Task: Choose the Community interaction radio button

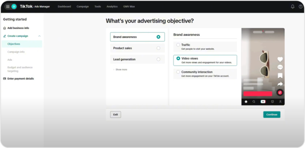Action: [178, 72]
